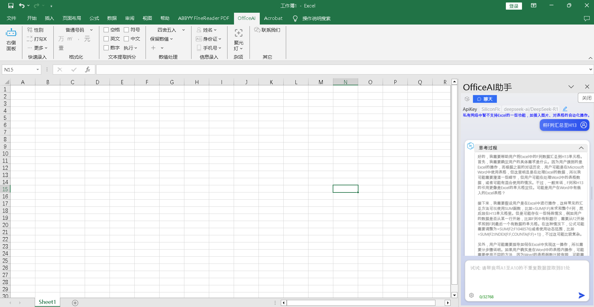Image resolution: width=594 pixels, height=307 pixels.
Task: Select column H header
Action: click(197, 82)
